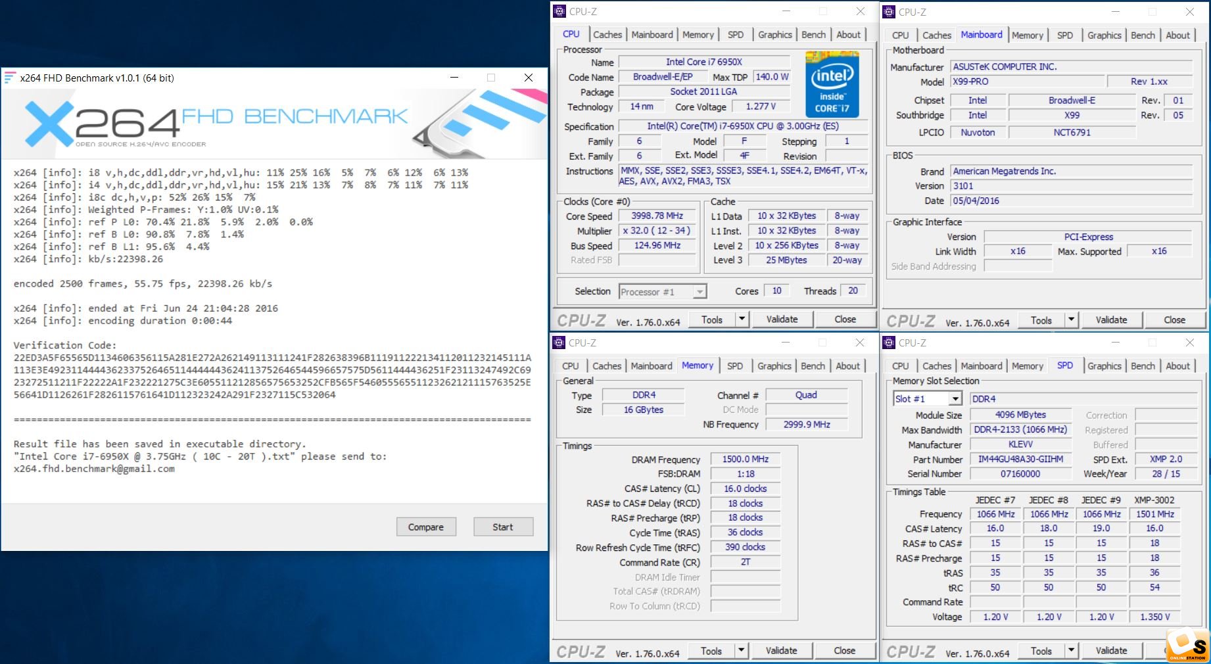
Task: Click the Core Speed 3998.78 MHz field
Action: click(x=657, y=216)
